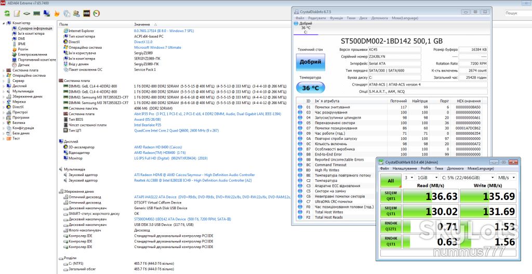The height and width of the screenshot is (274, 532).
Task: Expand the Мережа tree branch
Action: (x=4, y=102)
